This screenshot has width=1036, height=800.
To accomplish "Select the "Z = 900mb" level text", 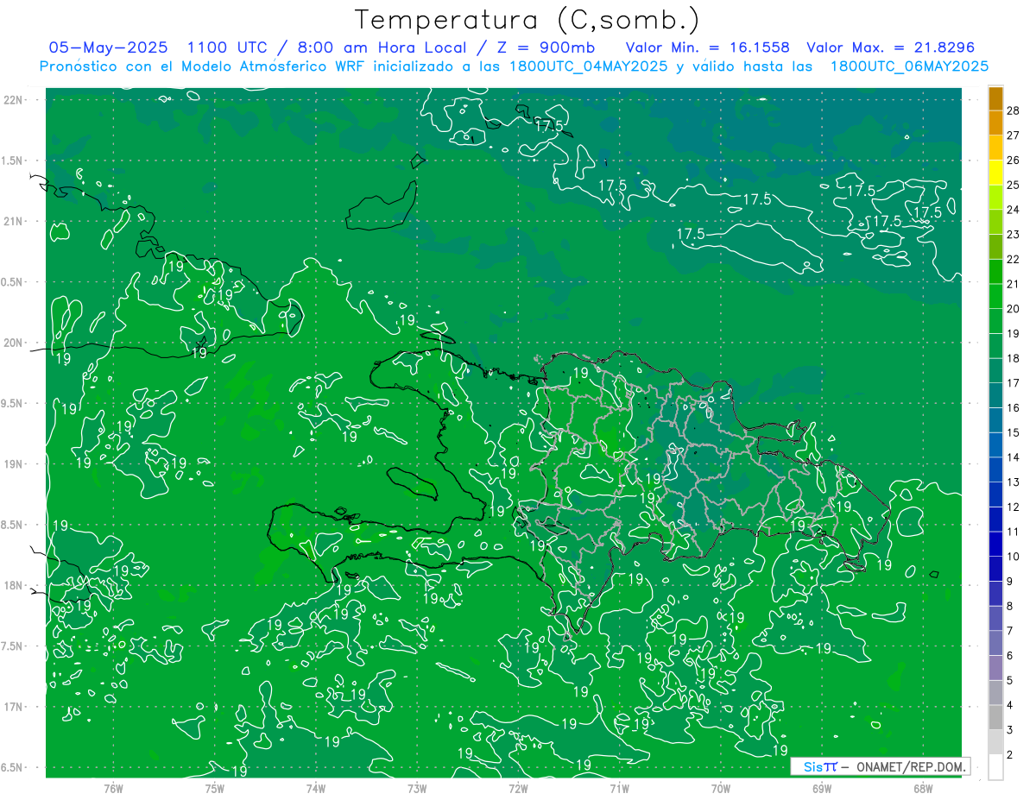I will click(546, 47).
